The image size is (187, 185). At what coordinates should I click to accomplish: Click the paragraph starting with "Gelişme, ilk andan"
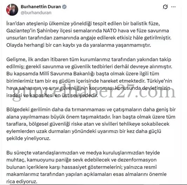point(89,77)
